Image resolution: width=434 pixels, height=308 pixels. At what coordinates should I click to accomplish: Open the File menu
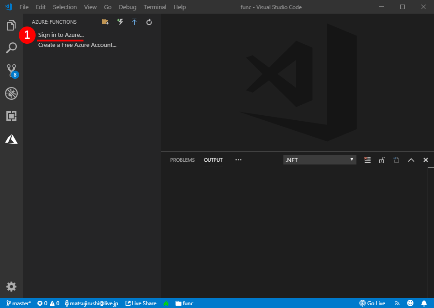coord(24,7)
